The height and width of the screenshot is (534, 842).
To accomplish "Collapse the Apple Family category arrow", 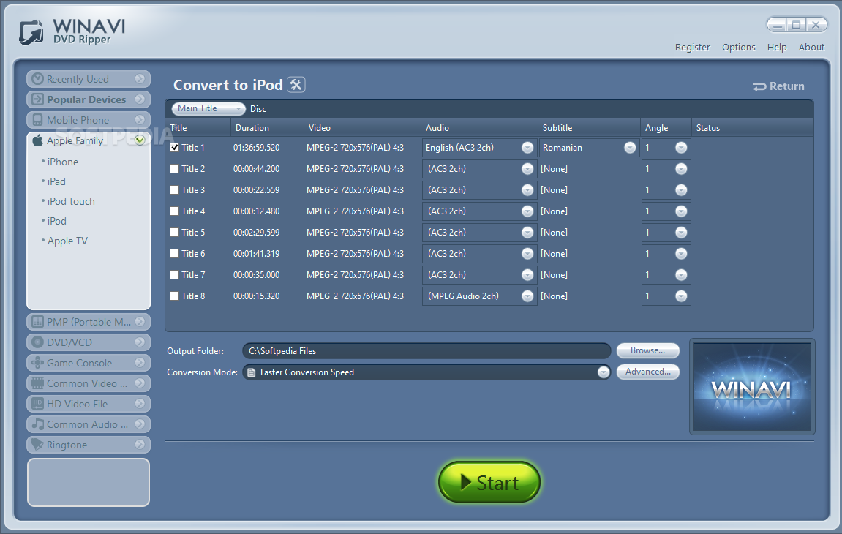I will (140, 140).
